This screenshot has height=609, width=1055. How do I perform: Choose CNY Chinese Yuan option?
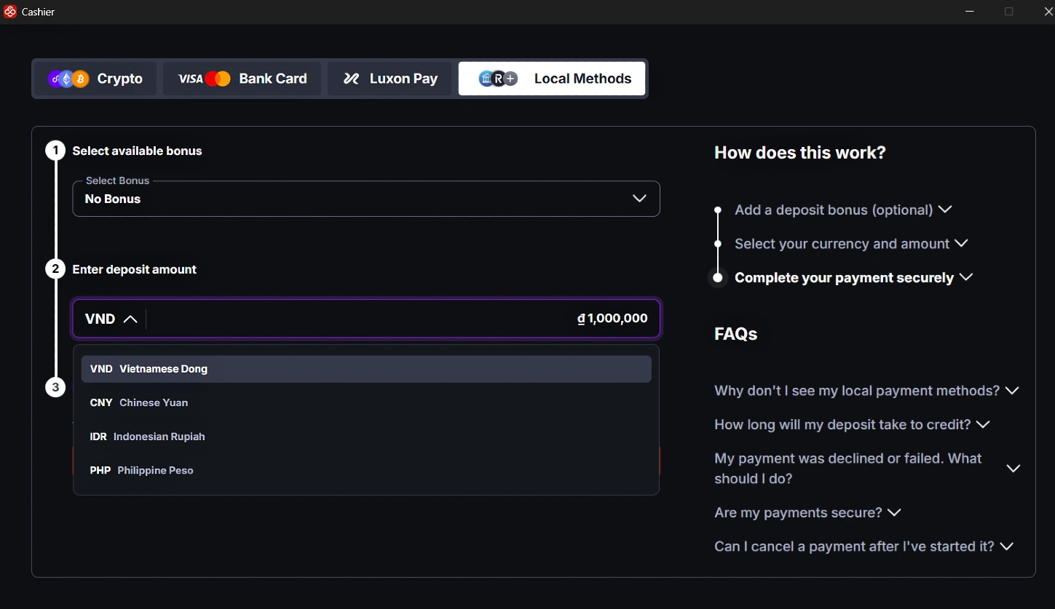coord(366,402)
